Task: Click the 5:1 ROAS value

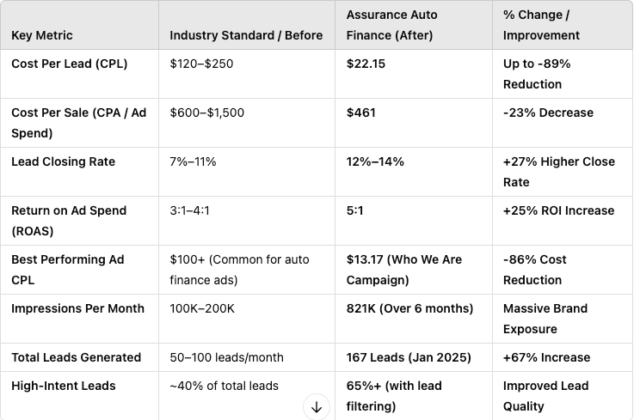Action: 355,210
